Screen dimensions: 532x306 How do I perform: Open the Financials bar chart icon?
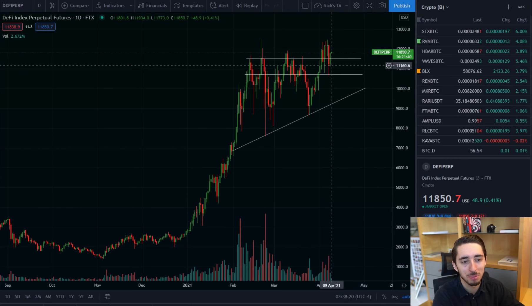[141, 6]
